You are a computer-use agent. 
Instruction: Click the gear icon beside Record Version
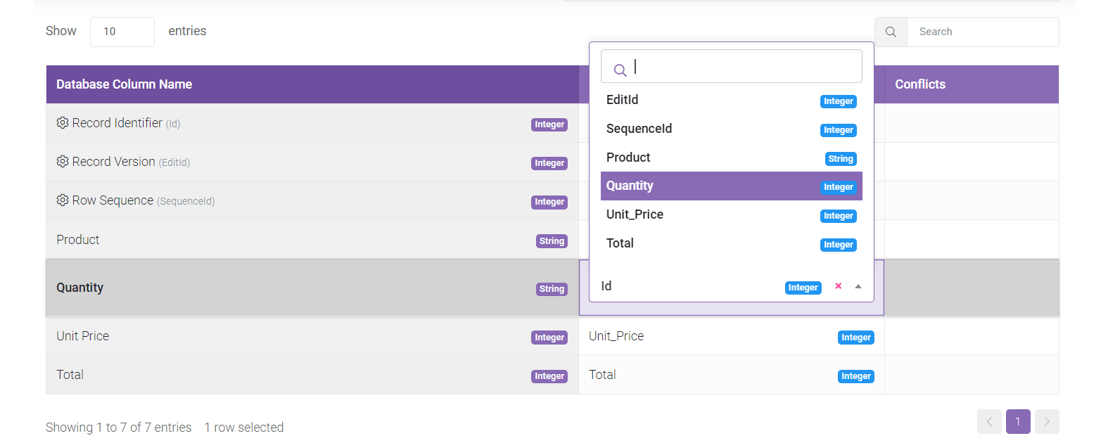point(63,162)
